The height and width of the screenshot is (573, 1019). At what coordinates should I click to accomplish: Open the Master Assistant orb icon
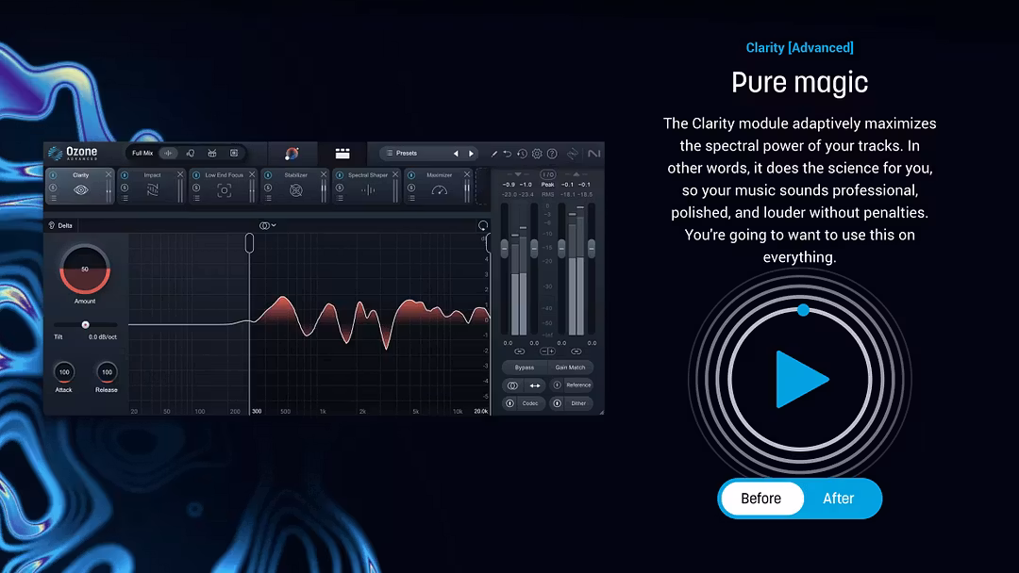pos(292,154)
